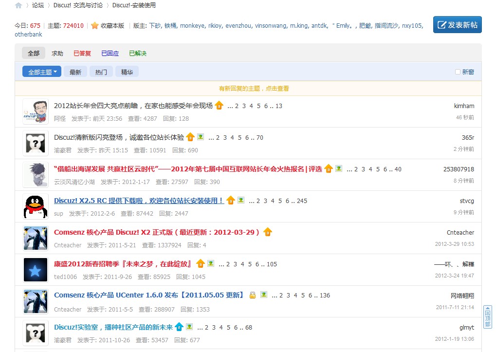
Task: Click the favorite star icon beside 收藏本版
Action: click(94, 26)
